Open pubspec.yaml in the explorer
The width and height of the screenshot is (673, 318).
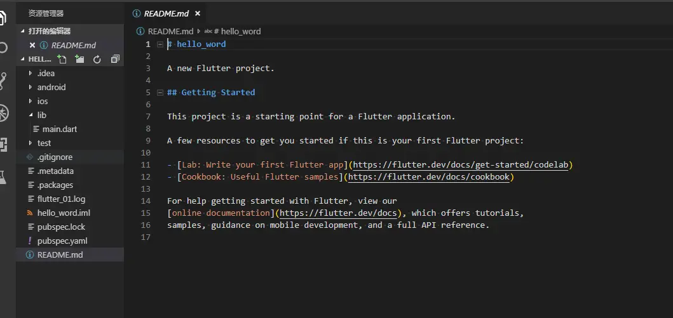pos(62,241)
